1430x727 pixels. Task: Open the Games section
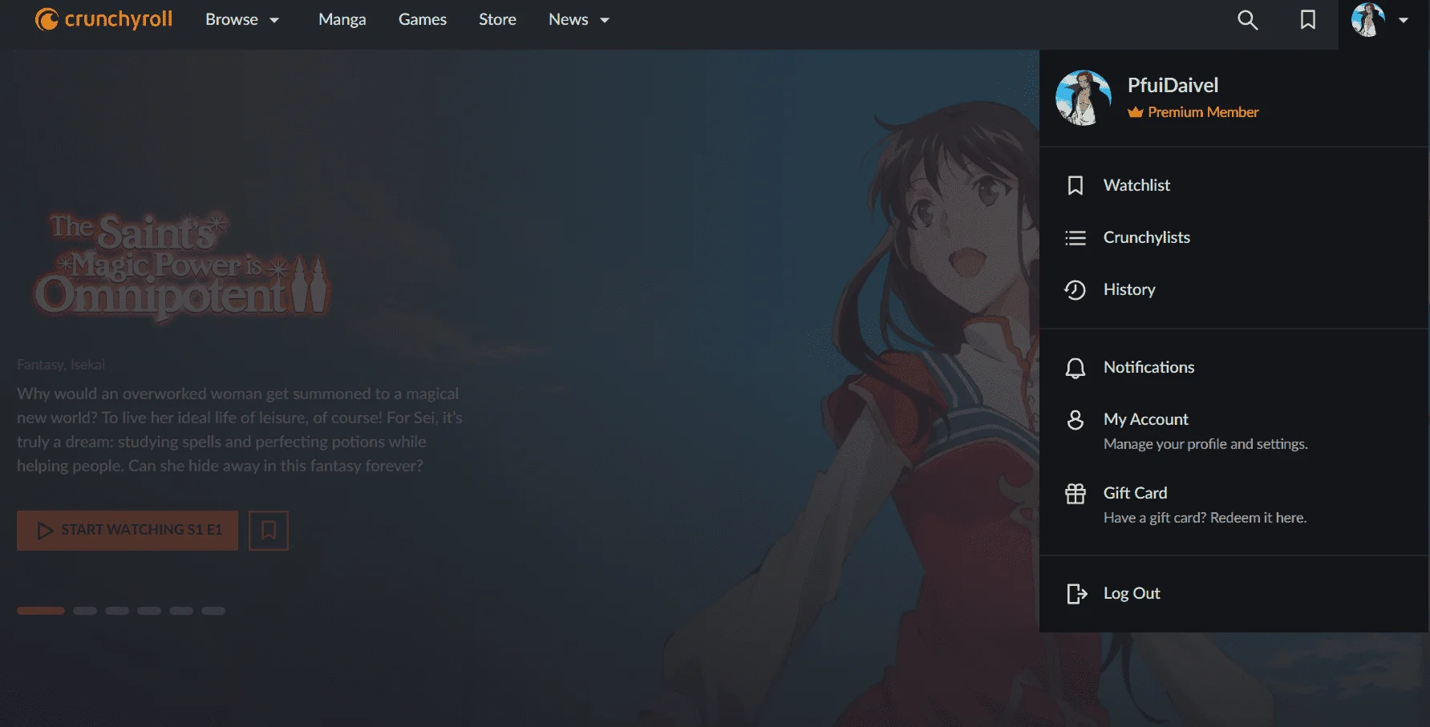click(423, 20)
